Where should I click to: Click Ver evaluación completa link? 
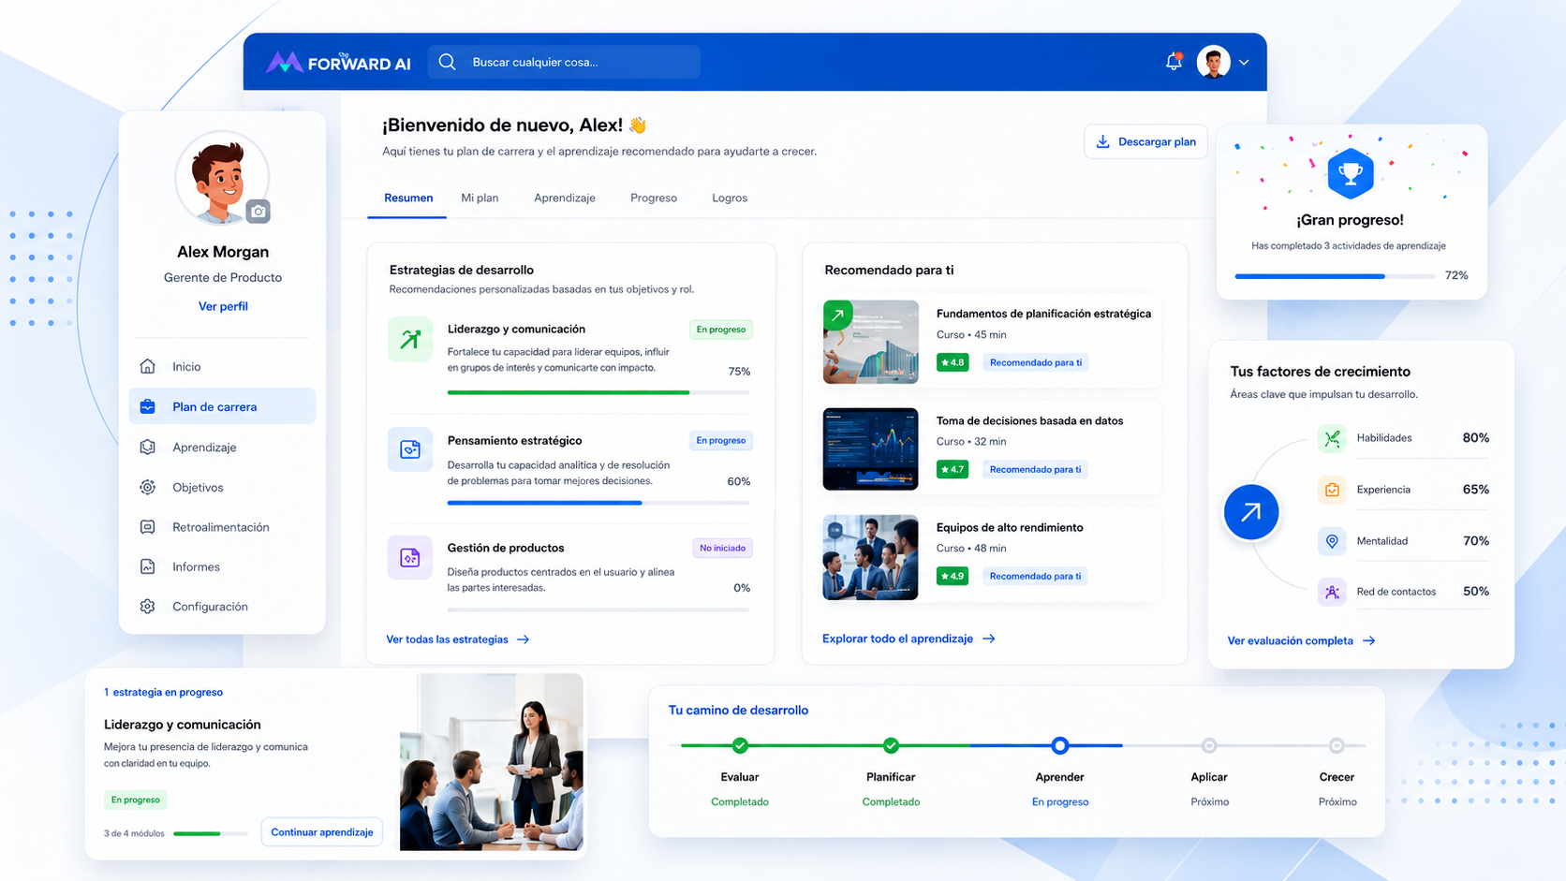[x=1291, y=640]
